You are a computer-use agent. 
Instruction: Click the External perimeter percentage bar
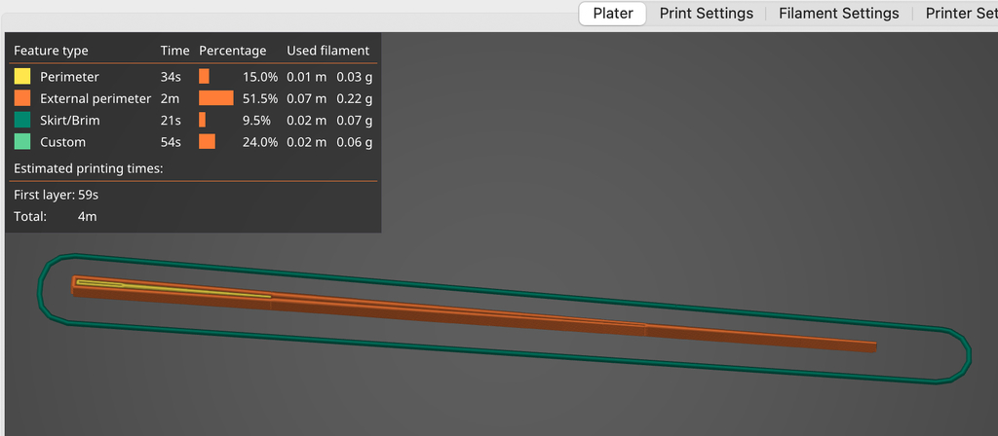pos(216,98)
